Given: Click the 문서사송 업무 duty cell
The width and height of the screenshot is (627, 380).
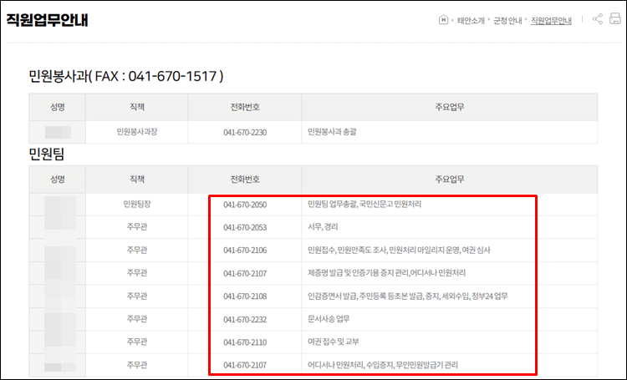Looking at the screenshot, I should click(450, 319).
